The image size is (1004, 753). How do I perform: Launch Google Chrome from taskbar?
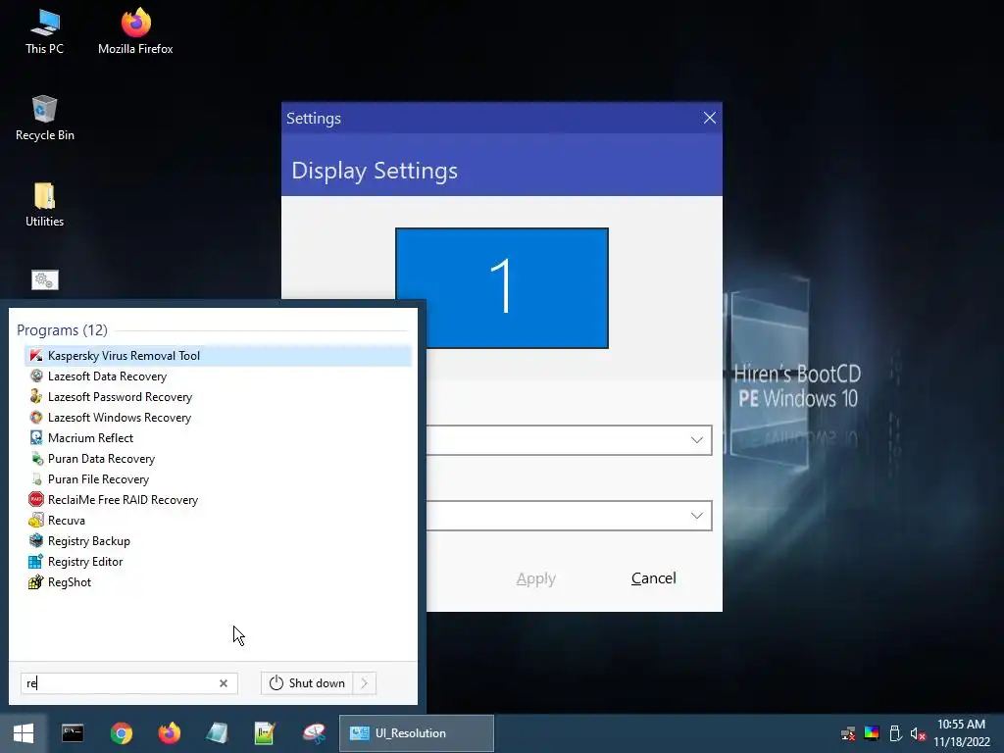click(121, 733)
